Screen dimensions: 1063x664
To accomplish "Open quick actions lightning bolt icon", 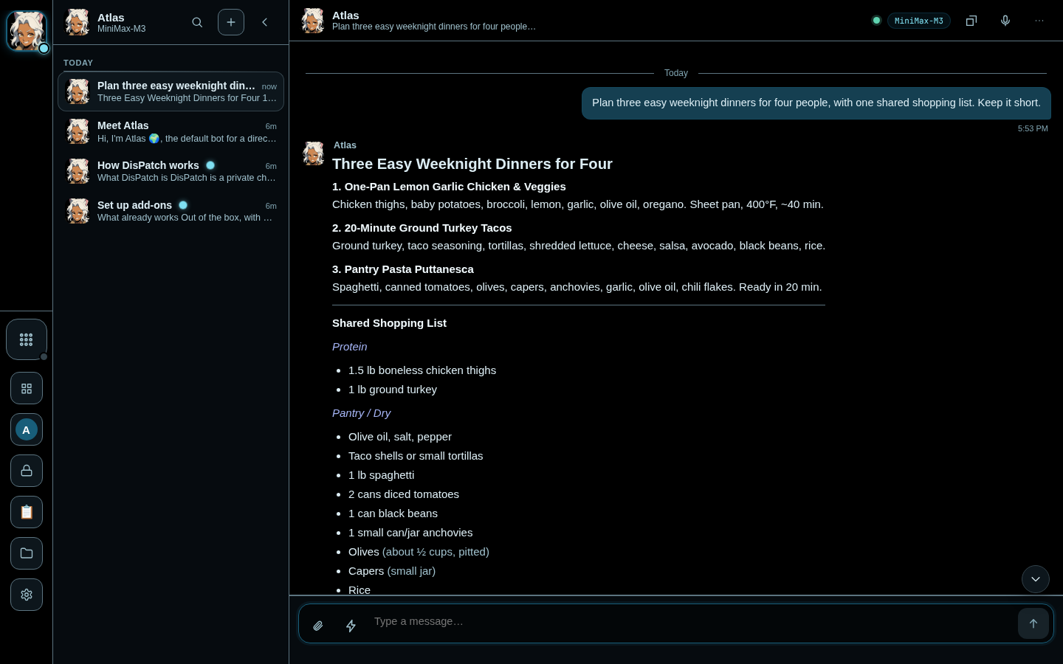I will [x=351, y=626].
